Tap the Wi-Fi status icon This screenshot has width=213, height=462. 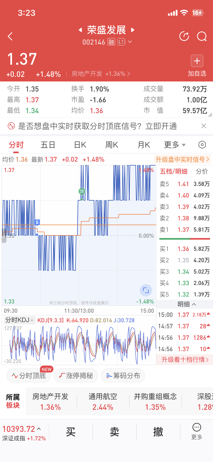click(x=184, y=13)
